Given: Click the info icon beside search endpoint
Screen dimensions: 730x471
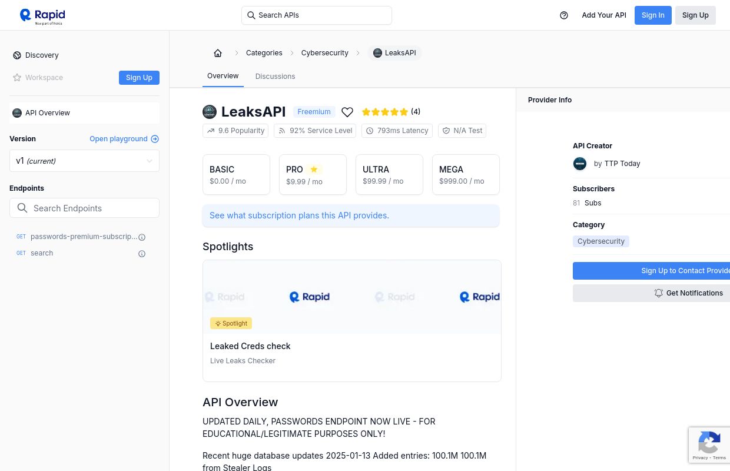Looking at the screenshot, I should pos(142,254).
